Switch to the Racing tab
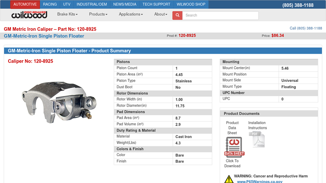This screenshot has height=183, width=326. coord(50,4)
